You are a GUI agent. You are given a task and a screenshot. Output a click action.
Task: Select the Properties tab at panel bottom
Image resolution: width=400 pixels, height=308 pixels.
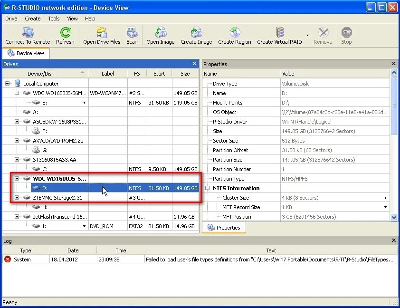(224, 228)
